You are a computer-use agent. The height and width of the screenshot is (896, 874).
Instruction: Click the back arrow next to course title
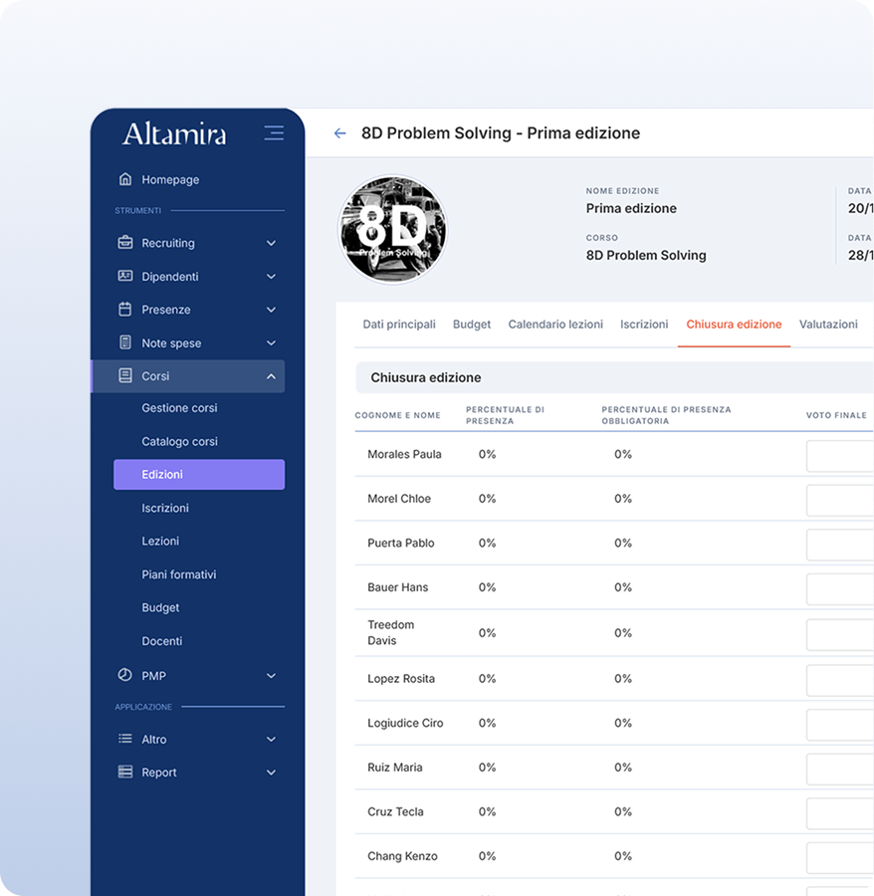[340, 133]
